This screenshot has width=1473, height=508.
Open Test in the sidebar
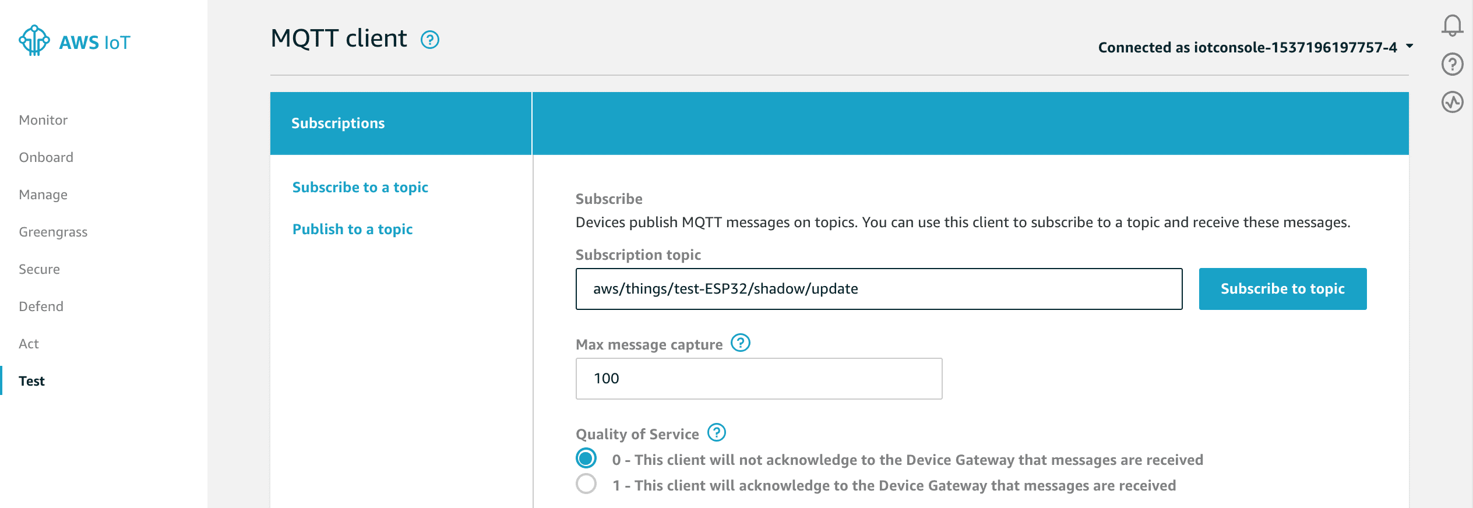31,381
